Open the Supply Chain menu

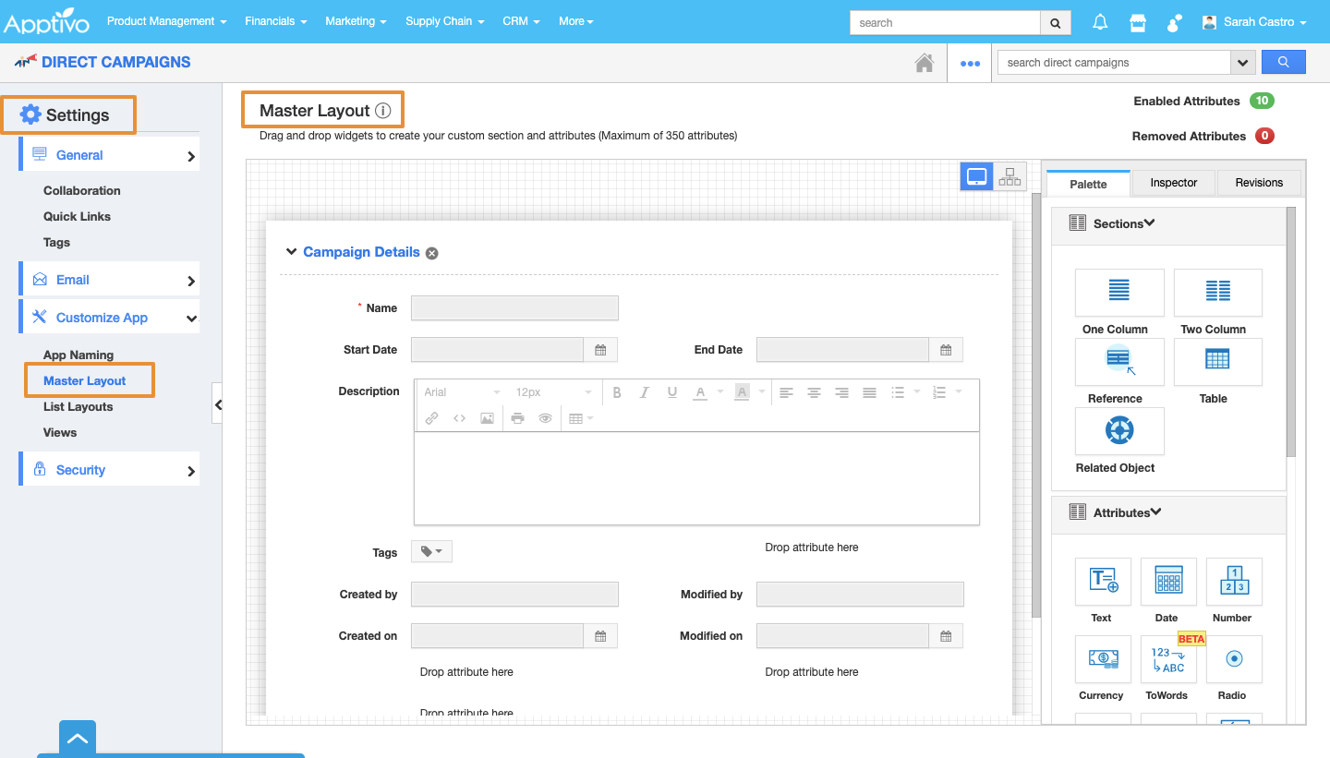(445, 21)
